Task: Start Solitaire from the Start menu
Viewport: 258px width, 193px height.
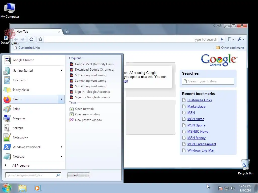Action: (x=34, y=128)
